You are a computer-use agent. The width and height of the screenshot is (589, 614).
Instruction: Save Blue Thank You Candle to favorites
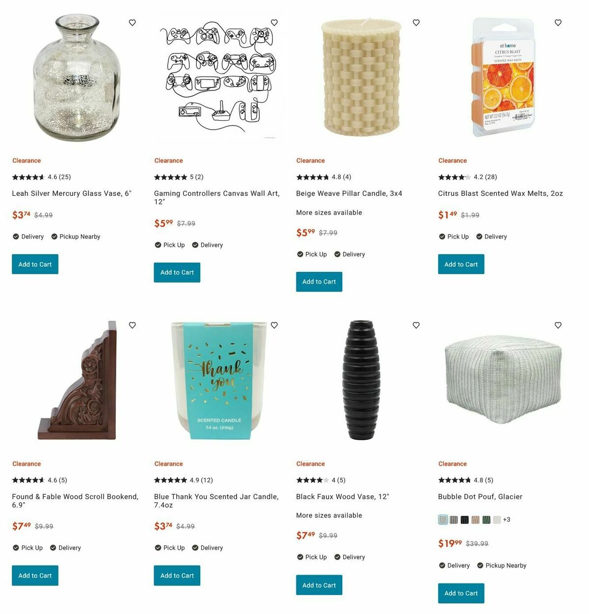(274, 325)
